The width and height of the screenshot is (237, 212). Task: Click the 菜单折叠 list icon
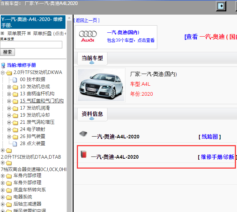point(29,33)
